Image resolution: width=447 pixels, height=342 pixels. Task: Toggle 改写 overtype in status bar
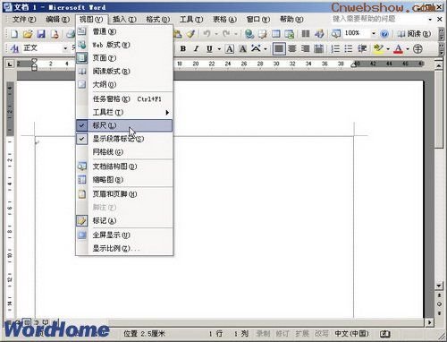click(x=322, y=333)
